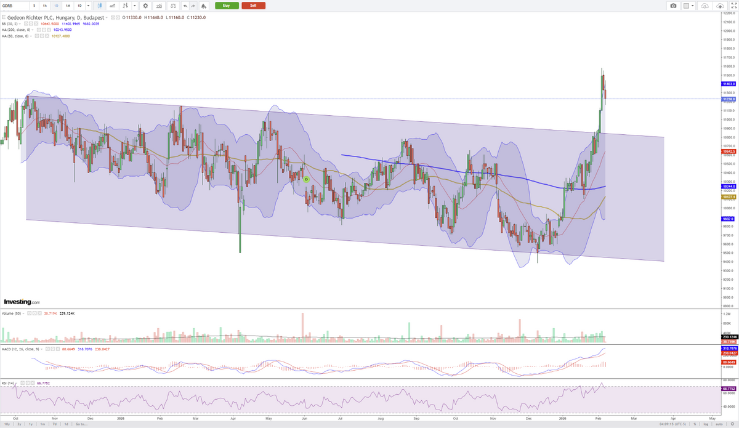Open chart settings gear in top toolbar

pos(145,6)
